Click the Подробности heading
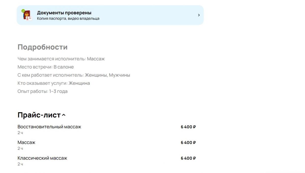 (x=42, y=47)
